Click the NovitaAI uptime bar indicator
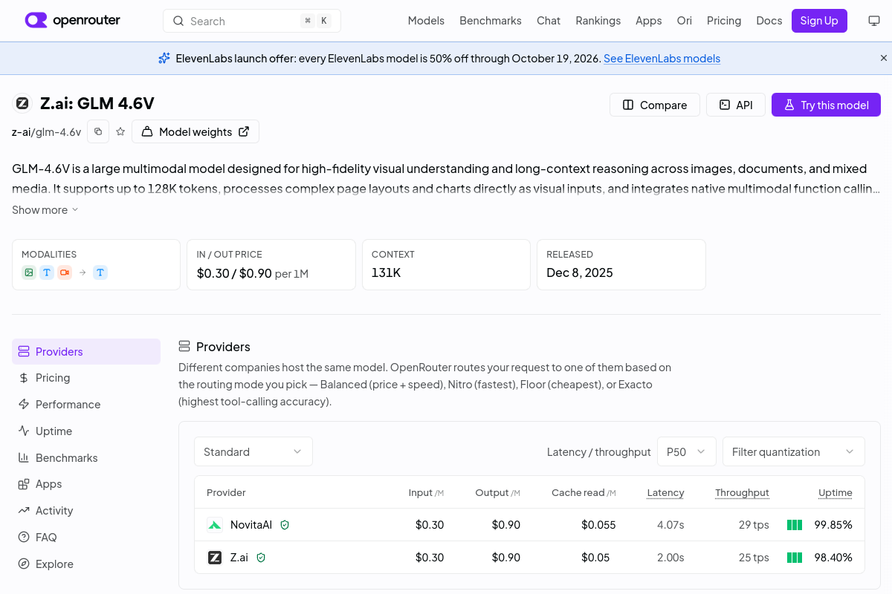Screen dimensions: 892x594 click(x=795, y=525)
